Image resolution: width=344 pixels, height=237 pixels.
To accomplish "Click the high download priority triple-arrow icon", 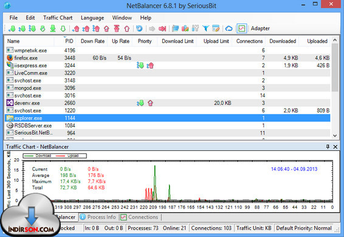I will coord(32,28).
